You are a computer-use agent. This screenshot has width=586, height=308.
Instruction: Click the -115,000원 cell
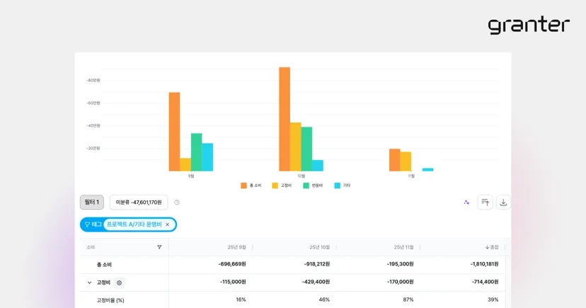233,282
